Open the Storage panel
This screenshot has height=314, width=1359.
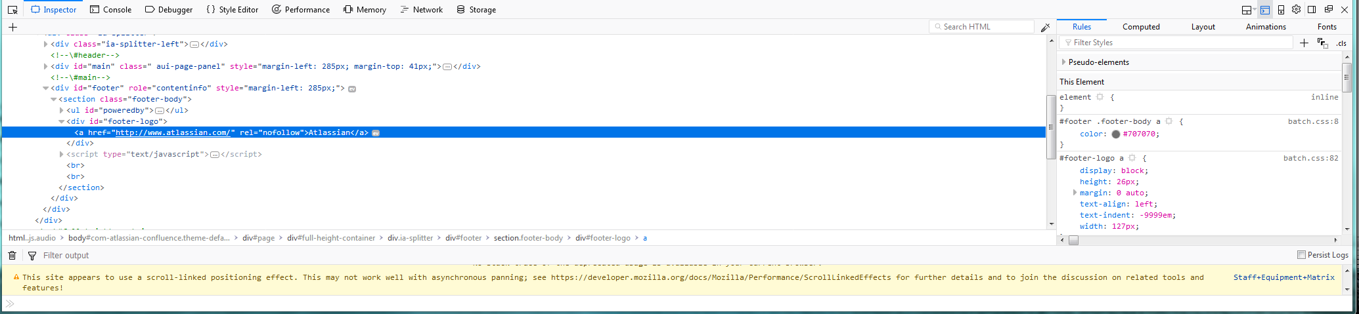coord(476,10)
